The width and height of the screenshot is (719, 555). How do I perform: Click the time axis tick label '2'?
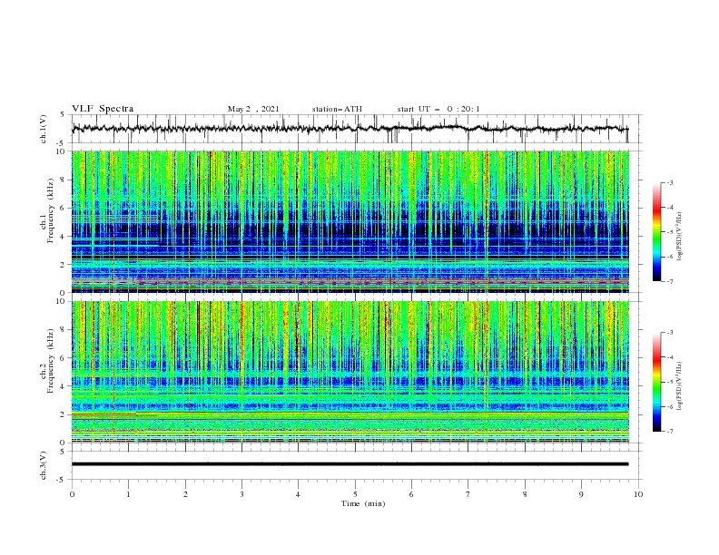[185, 494]
